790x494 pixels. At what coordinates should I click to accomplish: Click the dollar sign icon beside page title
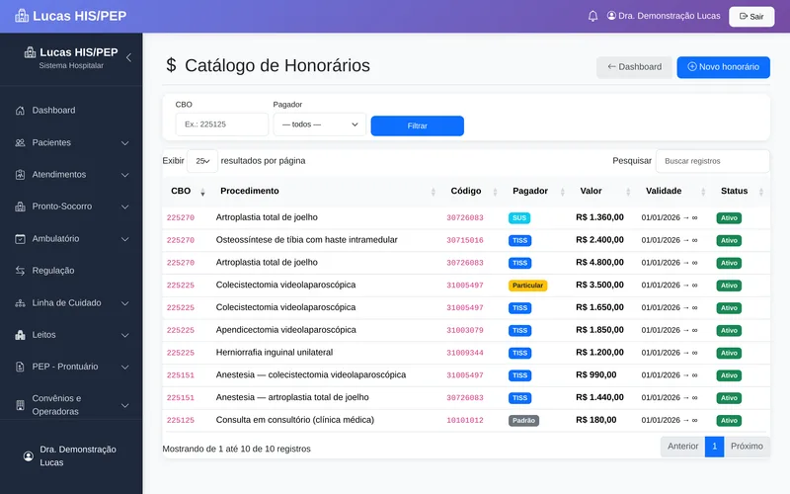[x=171, y=65]
